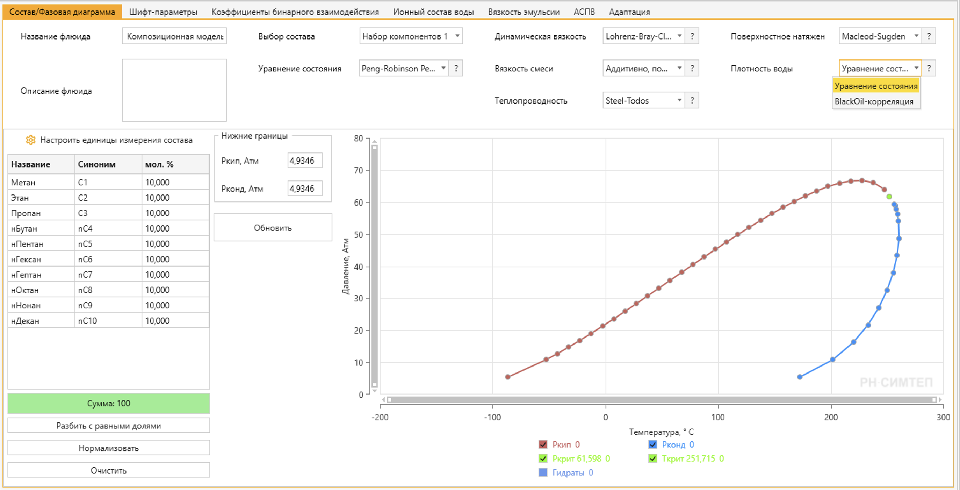Toggle the Рконд curve checkbox
Image resolution: width=960 pixels, height=490 pixels.
[652, 445]
